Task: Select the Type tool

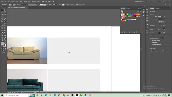Action: click(x=2, y=17)
